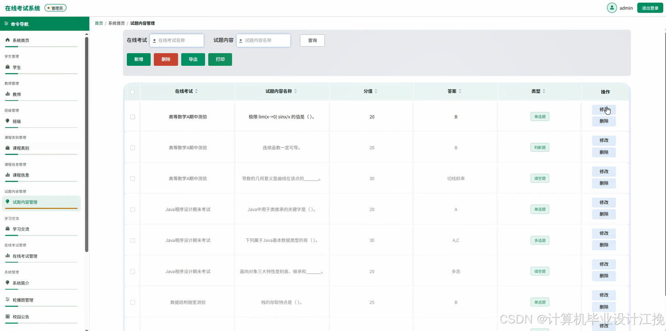Check the box for Java中用于类继承的关键字 row
This screenshot has width=666, height=331.
132,210
